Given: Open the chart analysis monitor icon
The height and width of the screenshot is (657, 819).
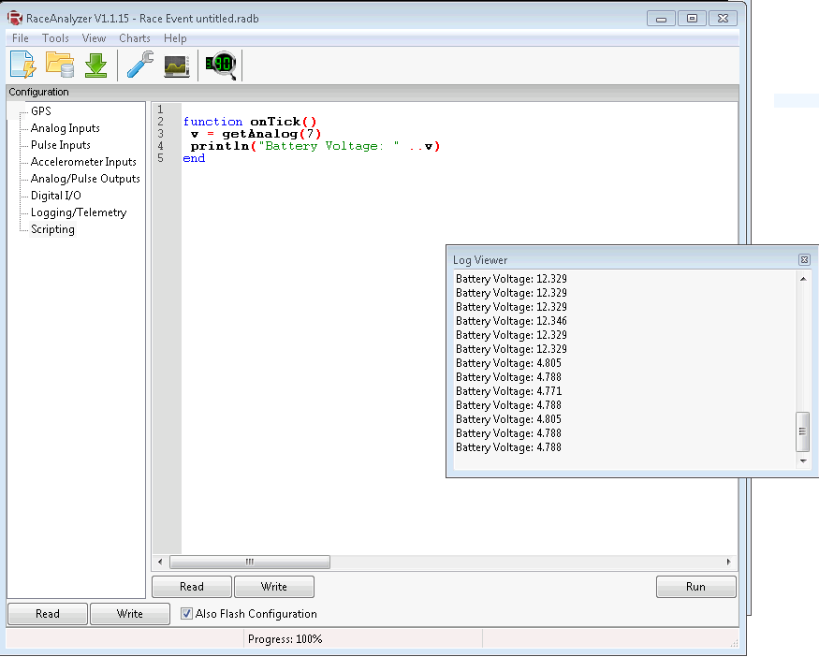Looking at the screenshot, I should tap(177, 66).
